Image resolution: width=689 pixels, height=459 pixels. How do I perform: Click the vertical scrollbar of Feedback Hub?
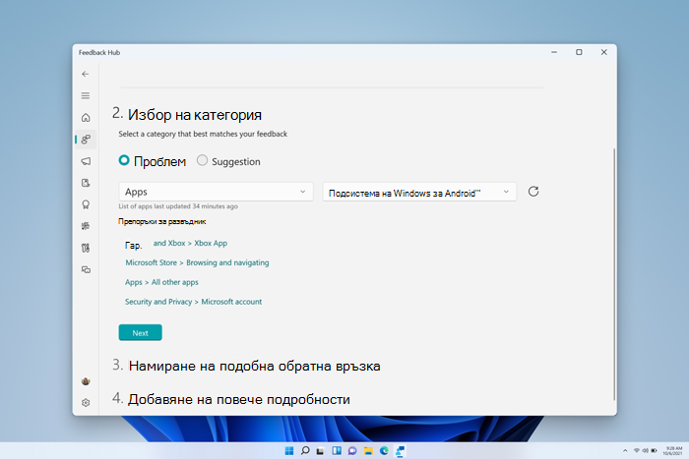point(614,274)
